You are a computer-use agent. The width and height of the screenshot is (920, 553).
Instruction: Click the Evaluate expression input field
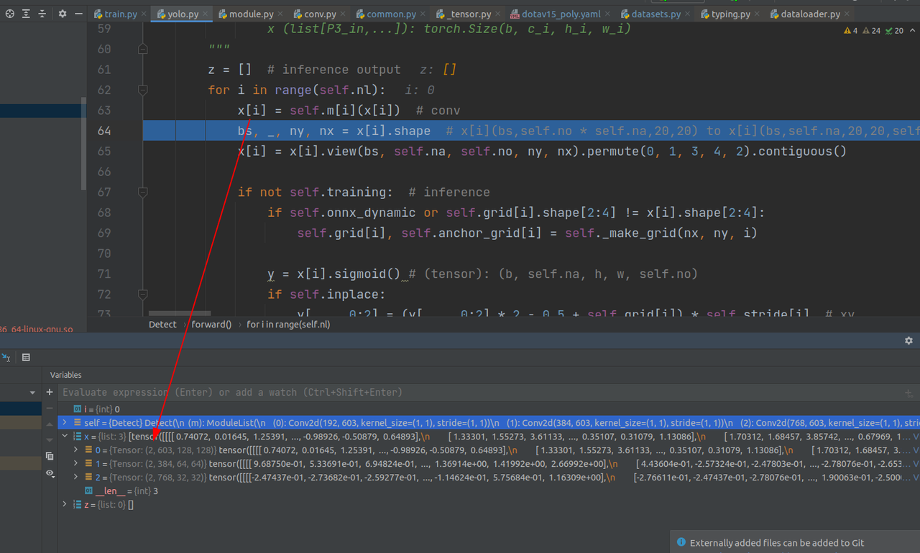(480, 392)
